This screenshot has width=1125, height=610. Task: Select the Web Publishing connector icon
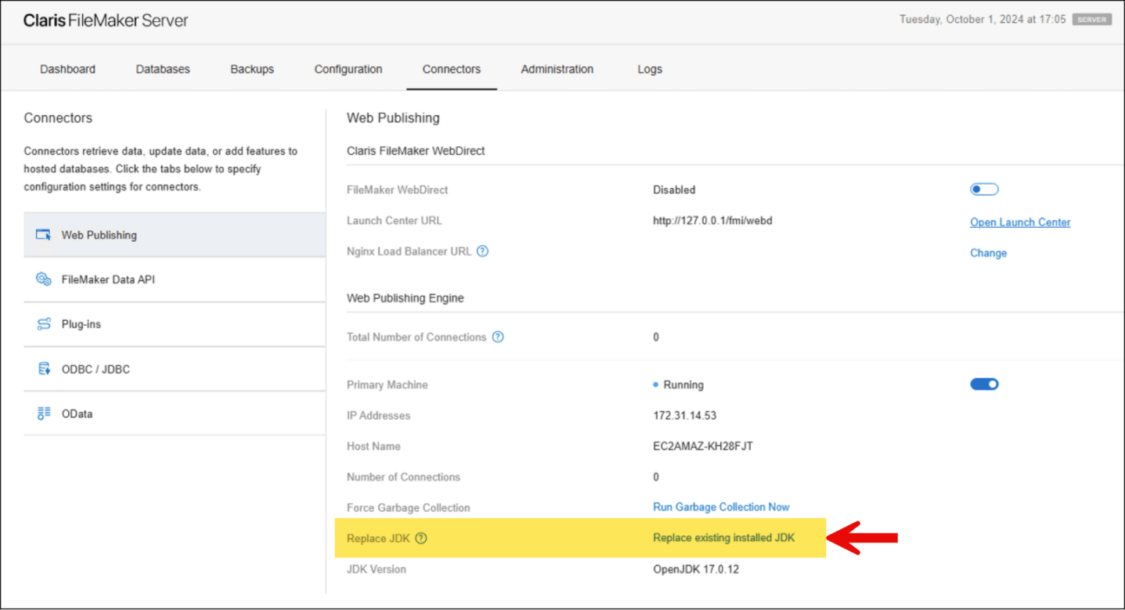tap(42, 234)
